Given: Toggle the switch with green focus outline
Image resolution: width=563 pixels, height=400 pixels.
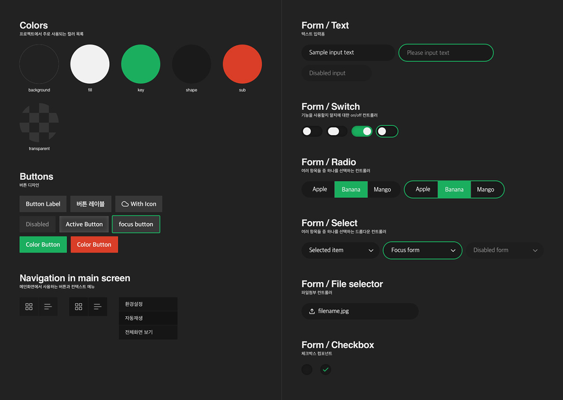Looking at the screenshot, I should [x=387, y=131].
